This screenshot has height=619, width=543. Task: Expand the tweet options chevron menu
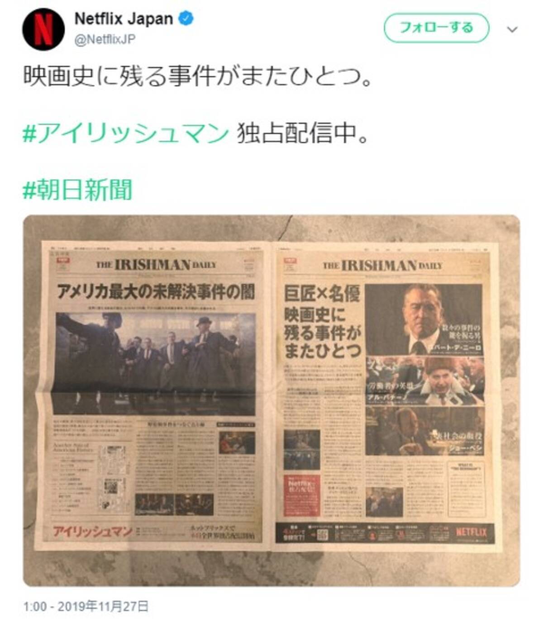512,30
